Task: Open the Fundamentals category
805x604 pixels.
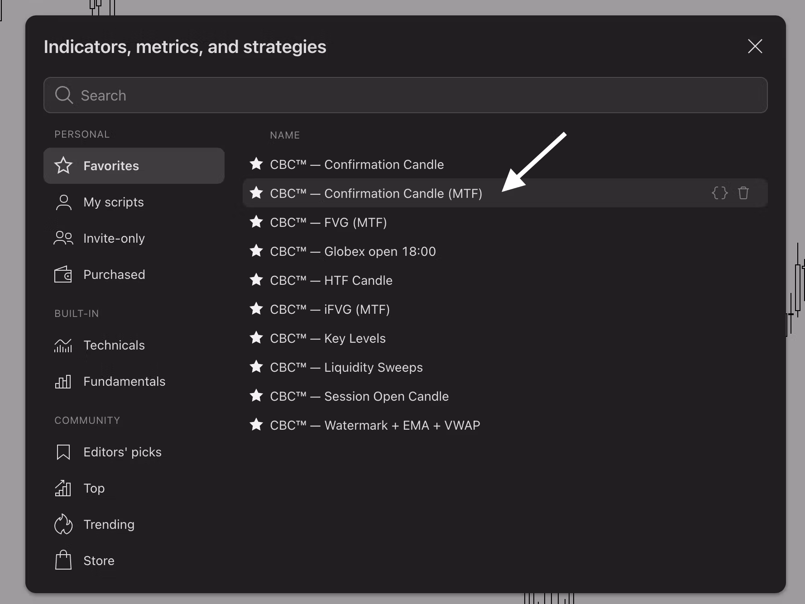Action: click(x=124, y=381)
